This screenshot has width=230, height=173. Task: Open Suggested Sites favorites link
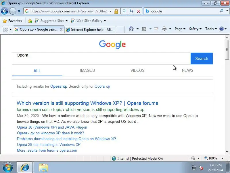click(51, 21)
